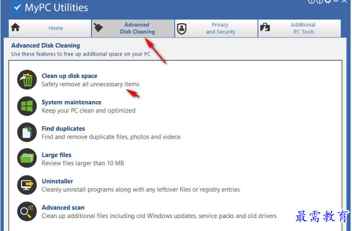The height and width of the screenshot is (231, 352).
Task: Launch the Find duplicates feature
Action: 63,128
